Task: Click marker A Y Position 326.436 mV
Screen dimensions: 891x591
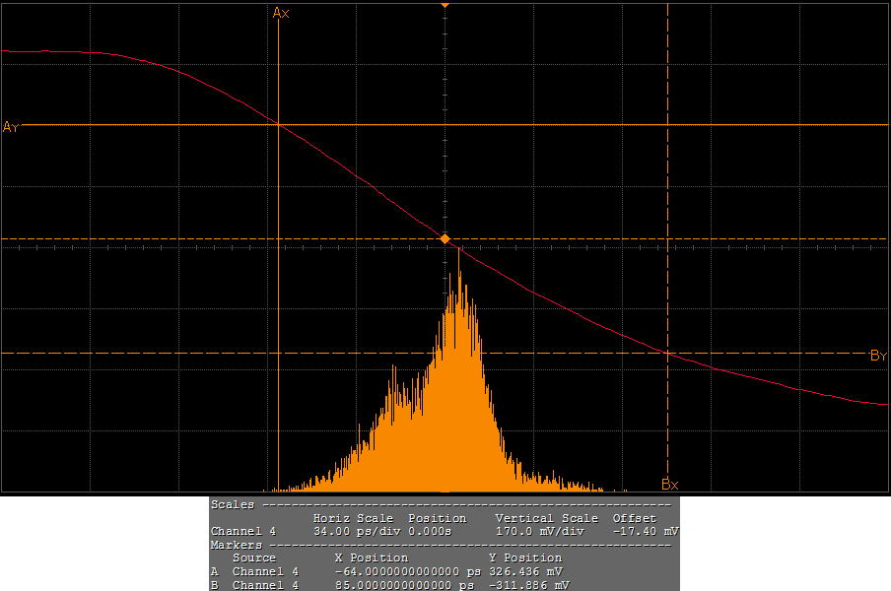Action: click(x=526, y=571)
